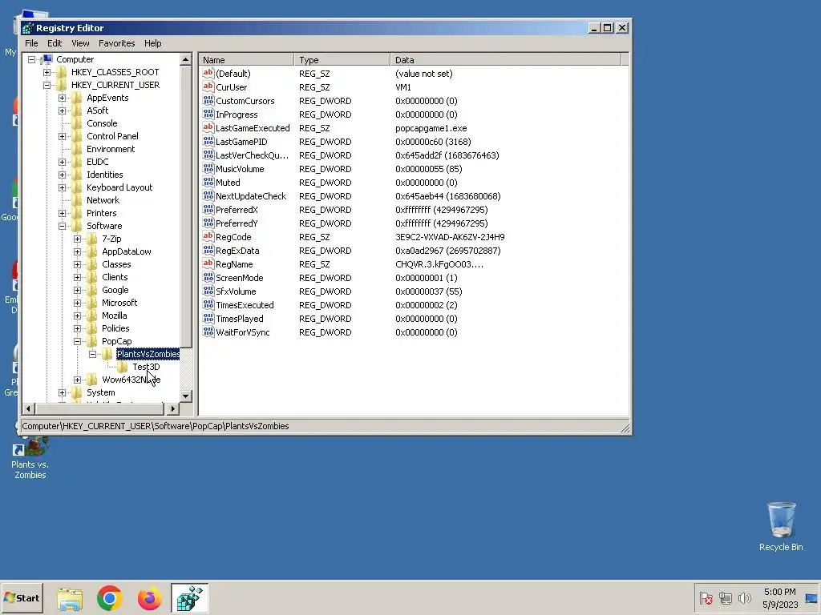This screenshot has height=615, width=821.
Task: Click the (Default) string value icon
Action: click(x=208, y=73)
